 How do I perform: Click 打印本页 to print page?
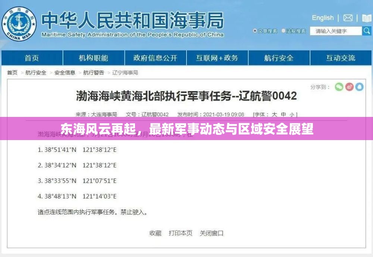click(181, 233)
